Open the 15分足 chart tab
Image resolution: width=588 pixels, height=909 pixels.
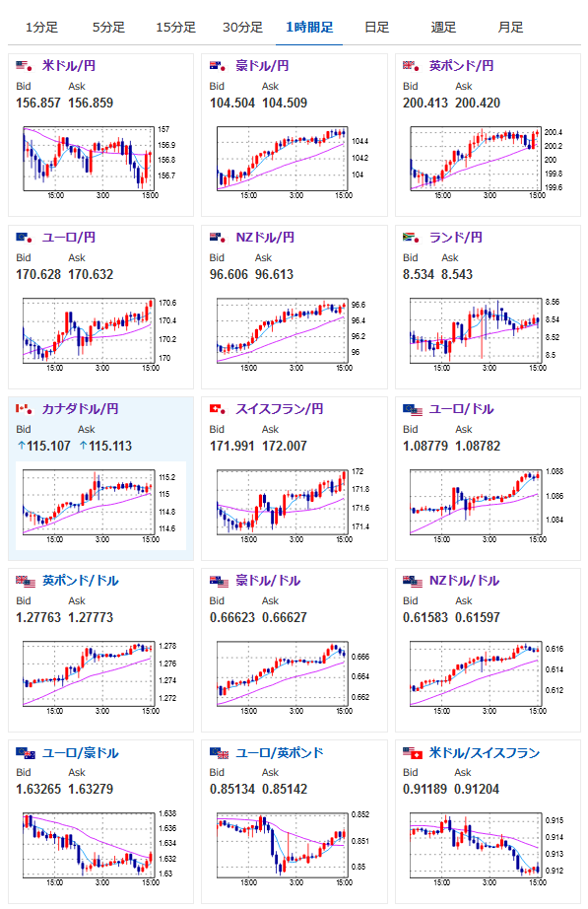pos(175,28)
